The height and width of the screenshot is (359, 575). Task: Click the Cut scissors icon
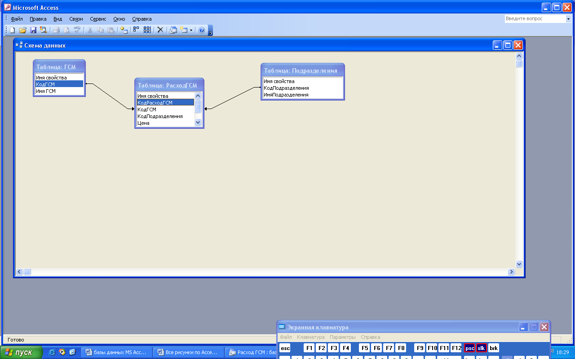[x=90, y=30]
